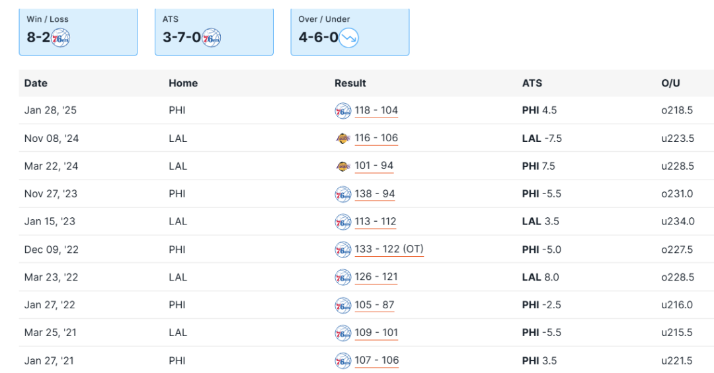The height and width of the screenshot is (373, 714).
Task: Click the 76ers logo in Dec 09, '22 row
Action: pyautogui.click(x=342, y=250)
